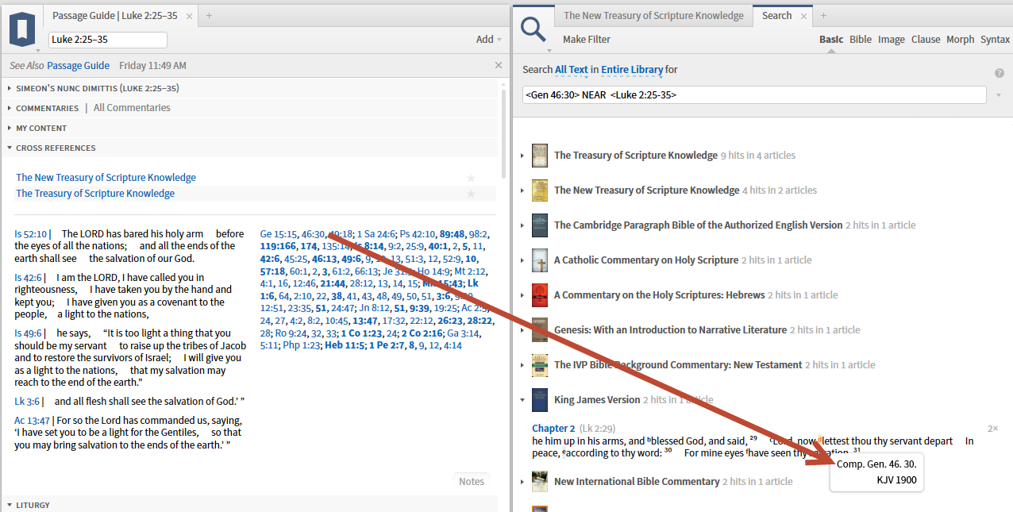Click the Ge 15:15 cross reference

(278, 234)
